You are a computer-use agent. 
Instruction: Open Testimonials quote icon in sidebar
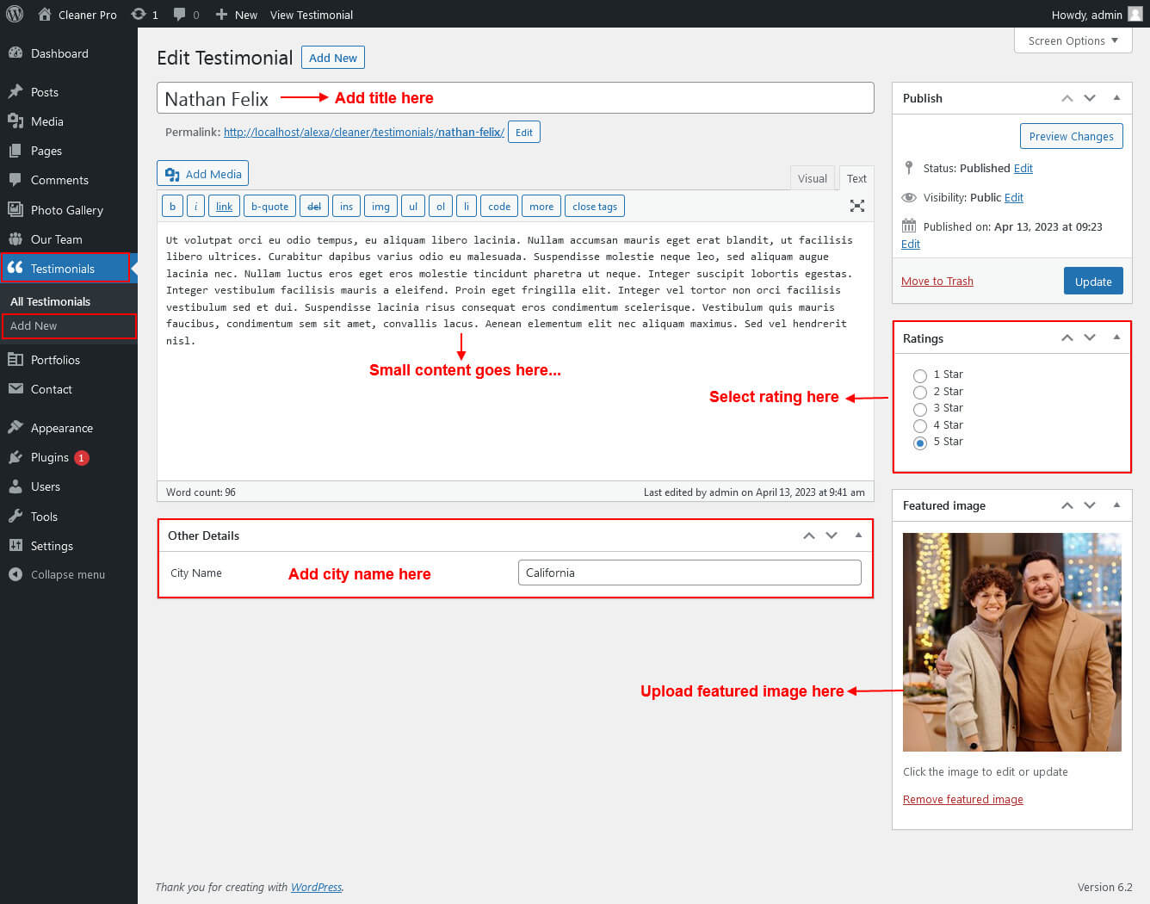point(15,269)
